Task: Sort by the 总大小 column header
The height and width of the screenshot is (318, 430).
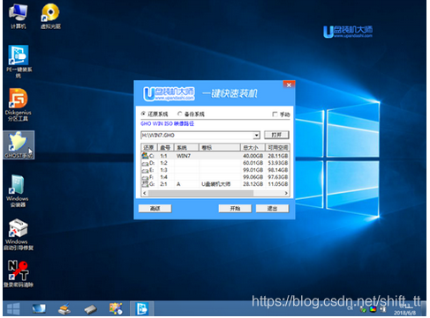Action: pos(253,147)
